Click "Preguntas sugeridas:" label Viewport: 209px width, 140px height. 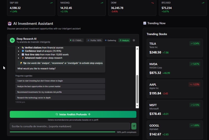point(24,76)
